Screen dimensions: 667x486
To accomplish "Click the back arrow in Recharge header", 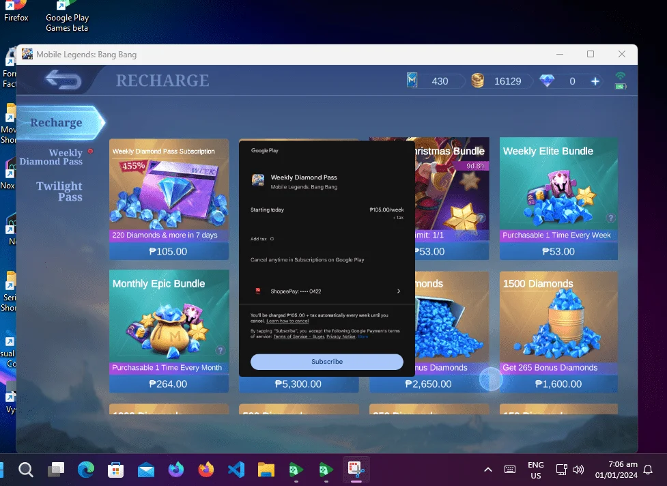I will pos(63,80).
